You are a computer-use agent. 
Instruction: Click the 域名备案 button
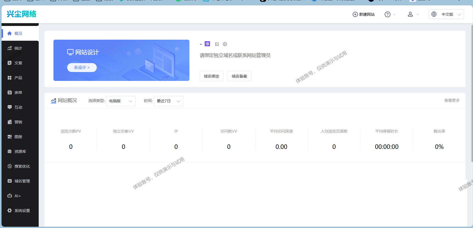click(x=239, y=76)
